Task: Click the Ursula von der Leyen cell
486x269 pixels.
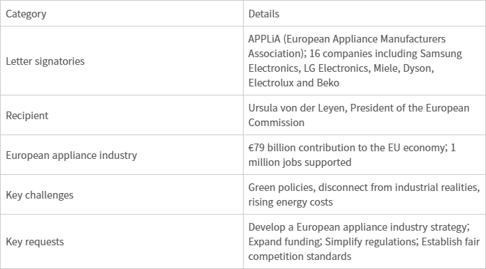Action: coord(364,115)
